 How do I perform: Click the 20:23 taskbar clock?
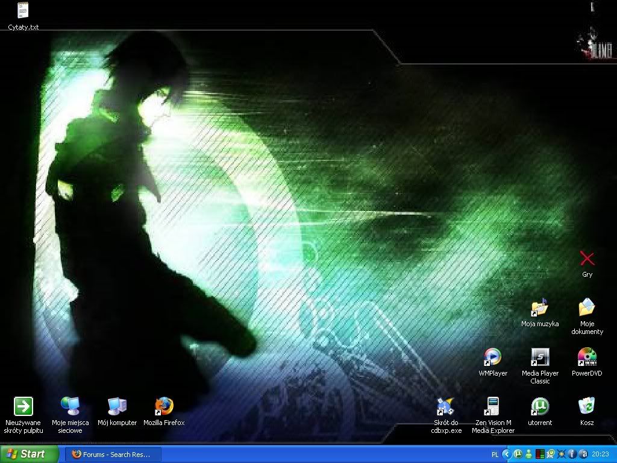point(600,455)
